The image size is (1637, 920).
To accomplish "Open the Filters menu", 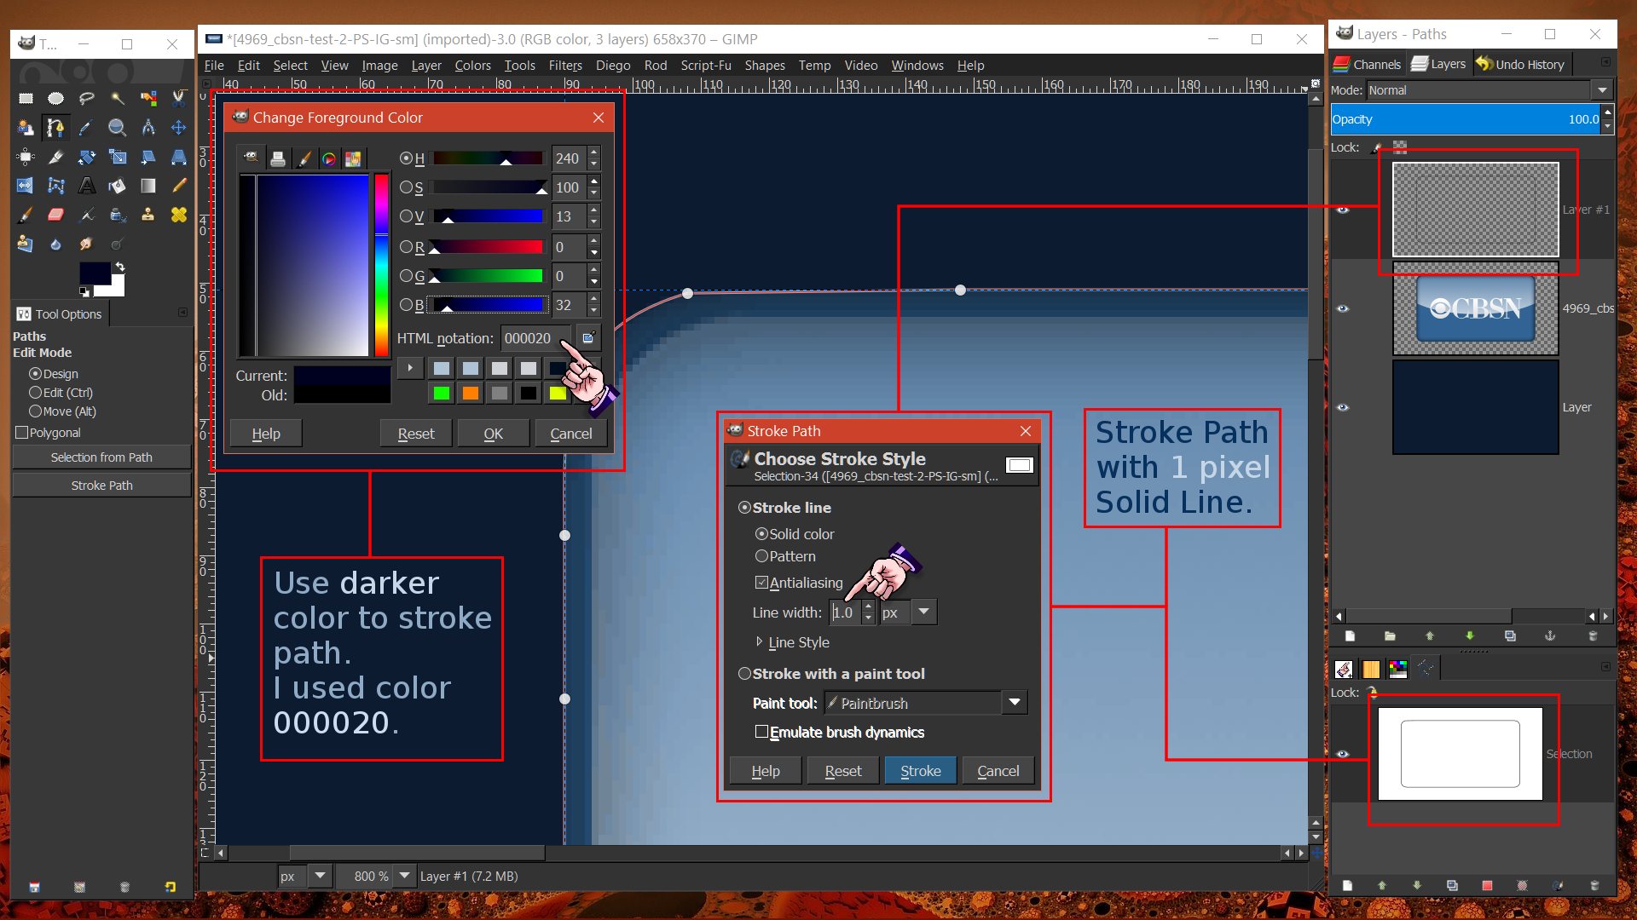I will tap(565, 66).
